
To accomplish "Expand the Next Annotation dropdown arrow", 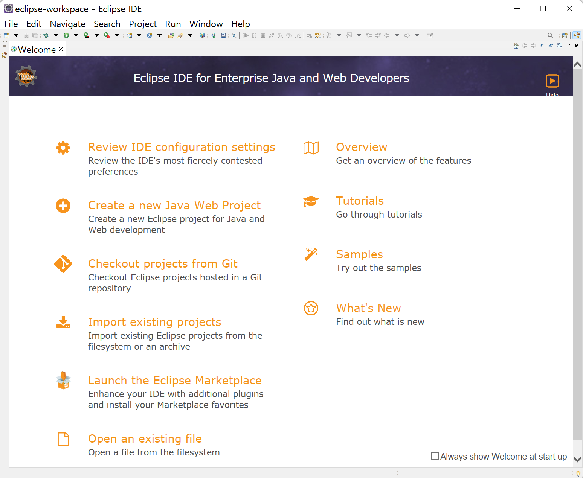I will [339, 35].
